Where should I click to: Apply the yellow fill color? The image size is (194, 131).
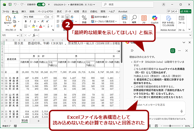coord(33,26)
